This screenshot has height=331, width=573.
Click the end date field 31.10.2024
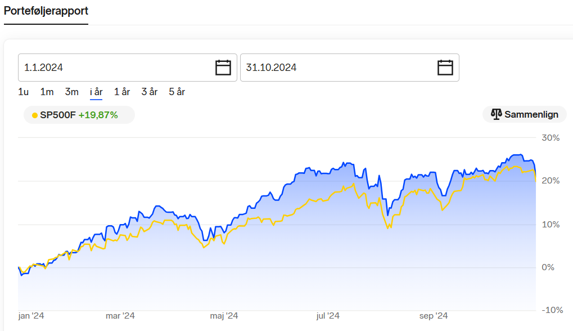(350, 68)
